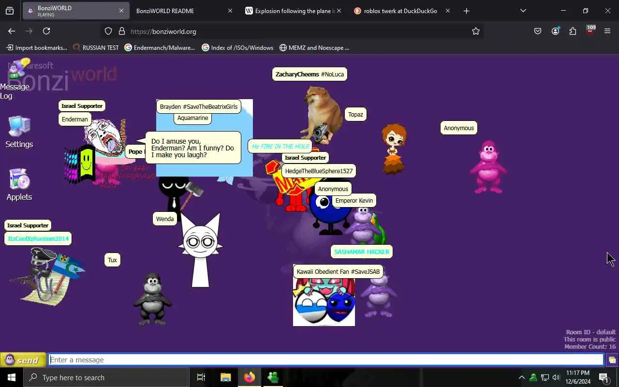Open Firefox View recent browsing icon
The width and height of the screenshot is (619, 387).
(x=10, y=11)
